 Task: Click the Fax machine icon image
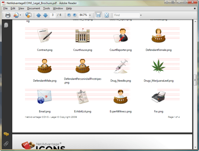click(158, 97)
